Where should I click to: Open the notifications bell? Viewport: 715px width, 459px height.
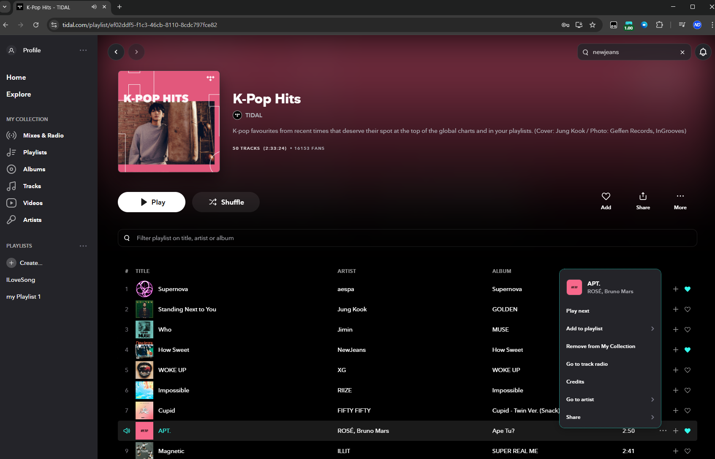(x=703, y=52)
